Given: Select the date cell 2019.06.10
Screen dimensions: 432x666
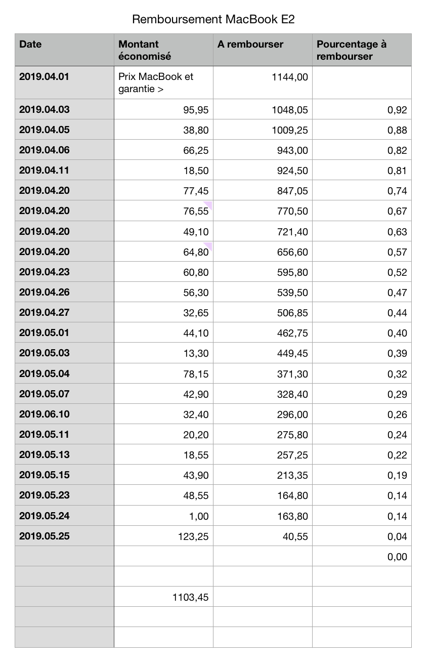Looking at the screenshot, I should 64,414.
